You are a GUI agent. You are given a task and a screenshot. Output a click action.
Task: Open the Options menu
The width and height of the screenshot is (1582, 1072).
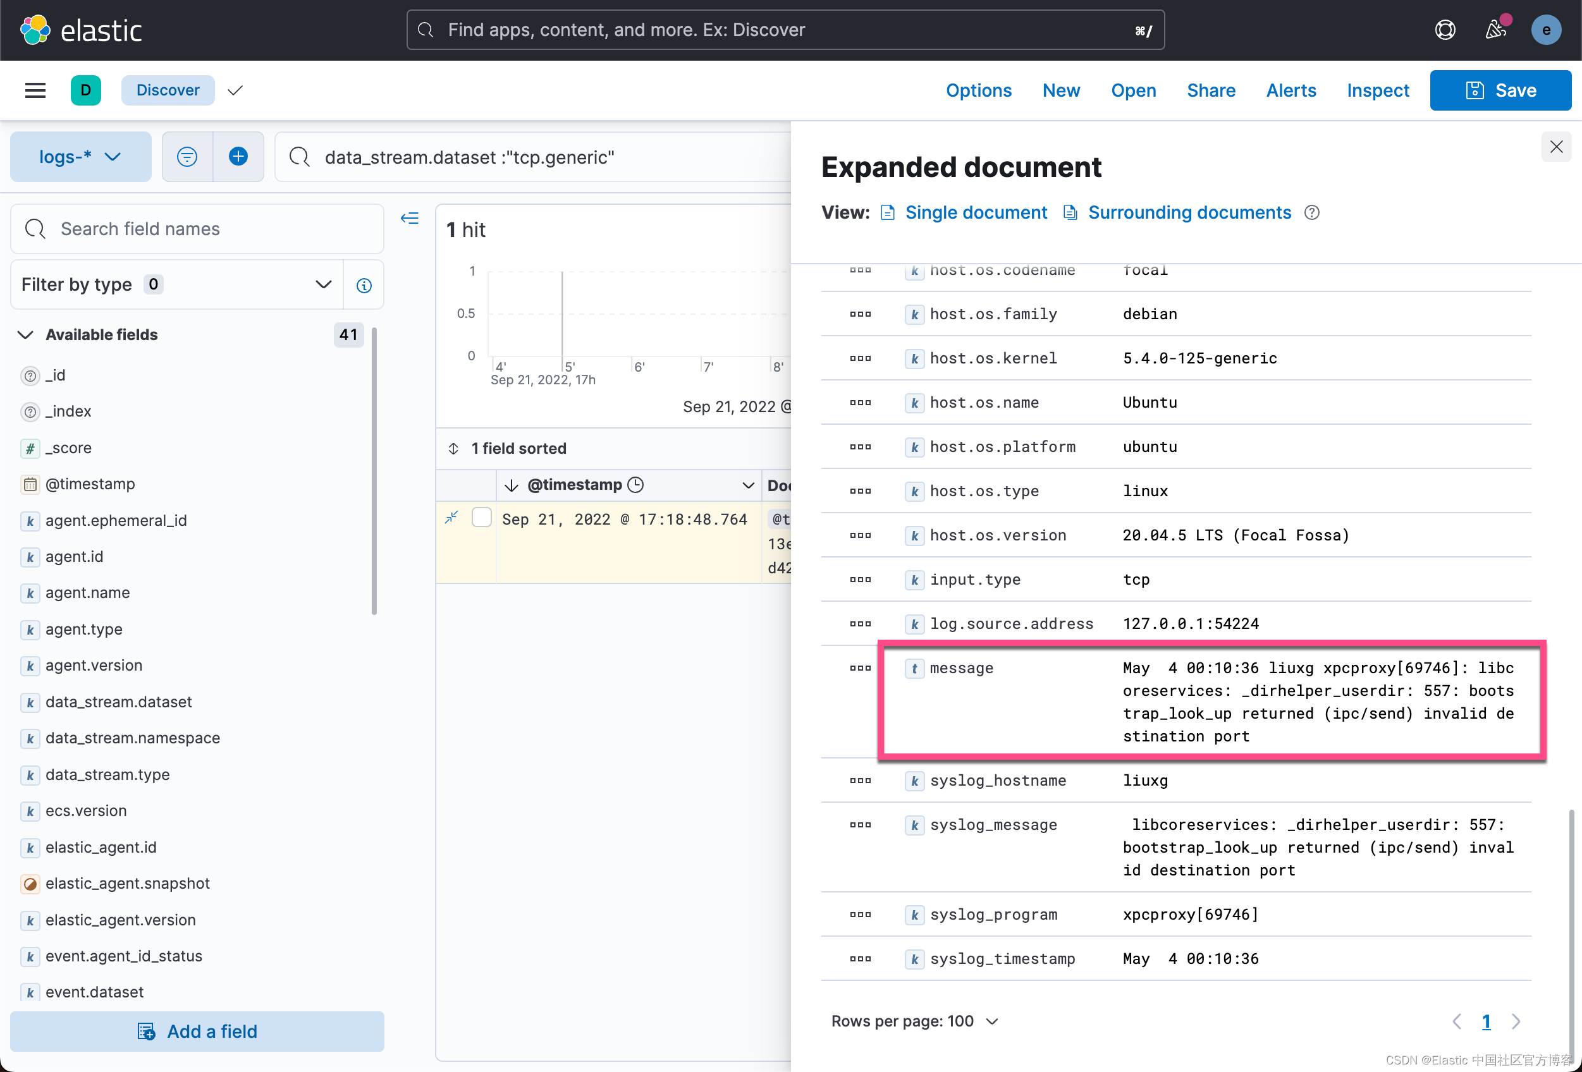point(978,90)
